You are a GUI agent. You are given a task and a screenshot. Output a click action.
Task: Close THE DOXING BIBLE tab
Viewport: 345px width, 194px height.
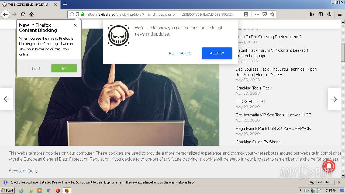point(56,5)
